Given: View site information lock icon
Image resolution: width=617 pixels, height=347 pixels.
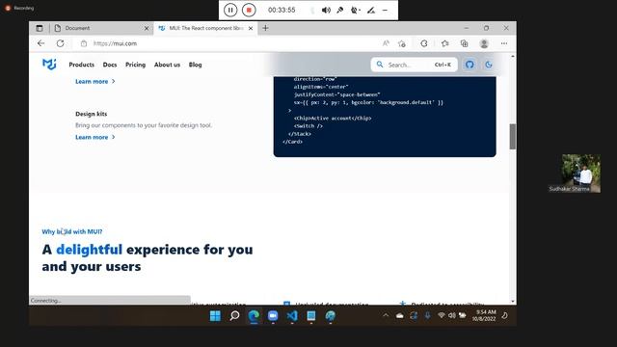Looking at the screenshot, I should pos(84,43).
